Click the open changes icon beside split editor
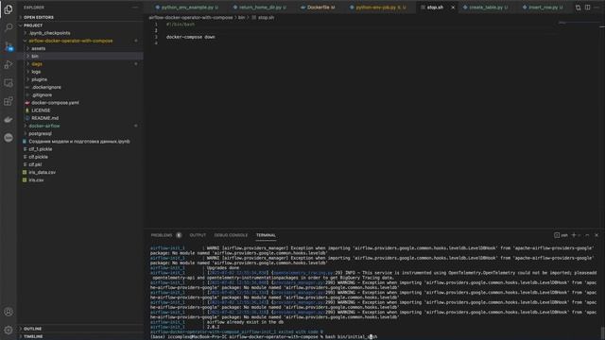The width and height of the screenshot is (605, 340). coord(578,8)
